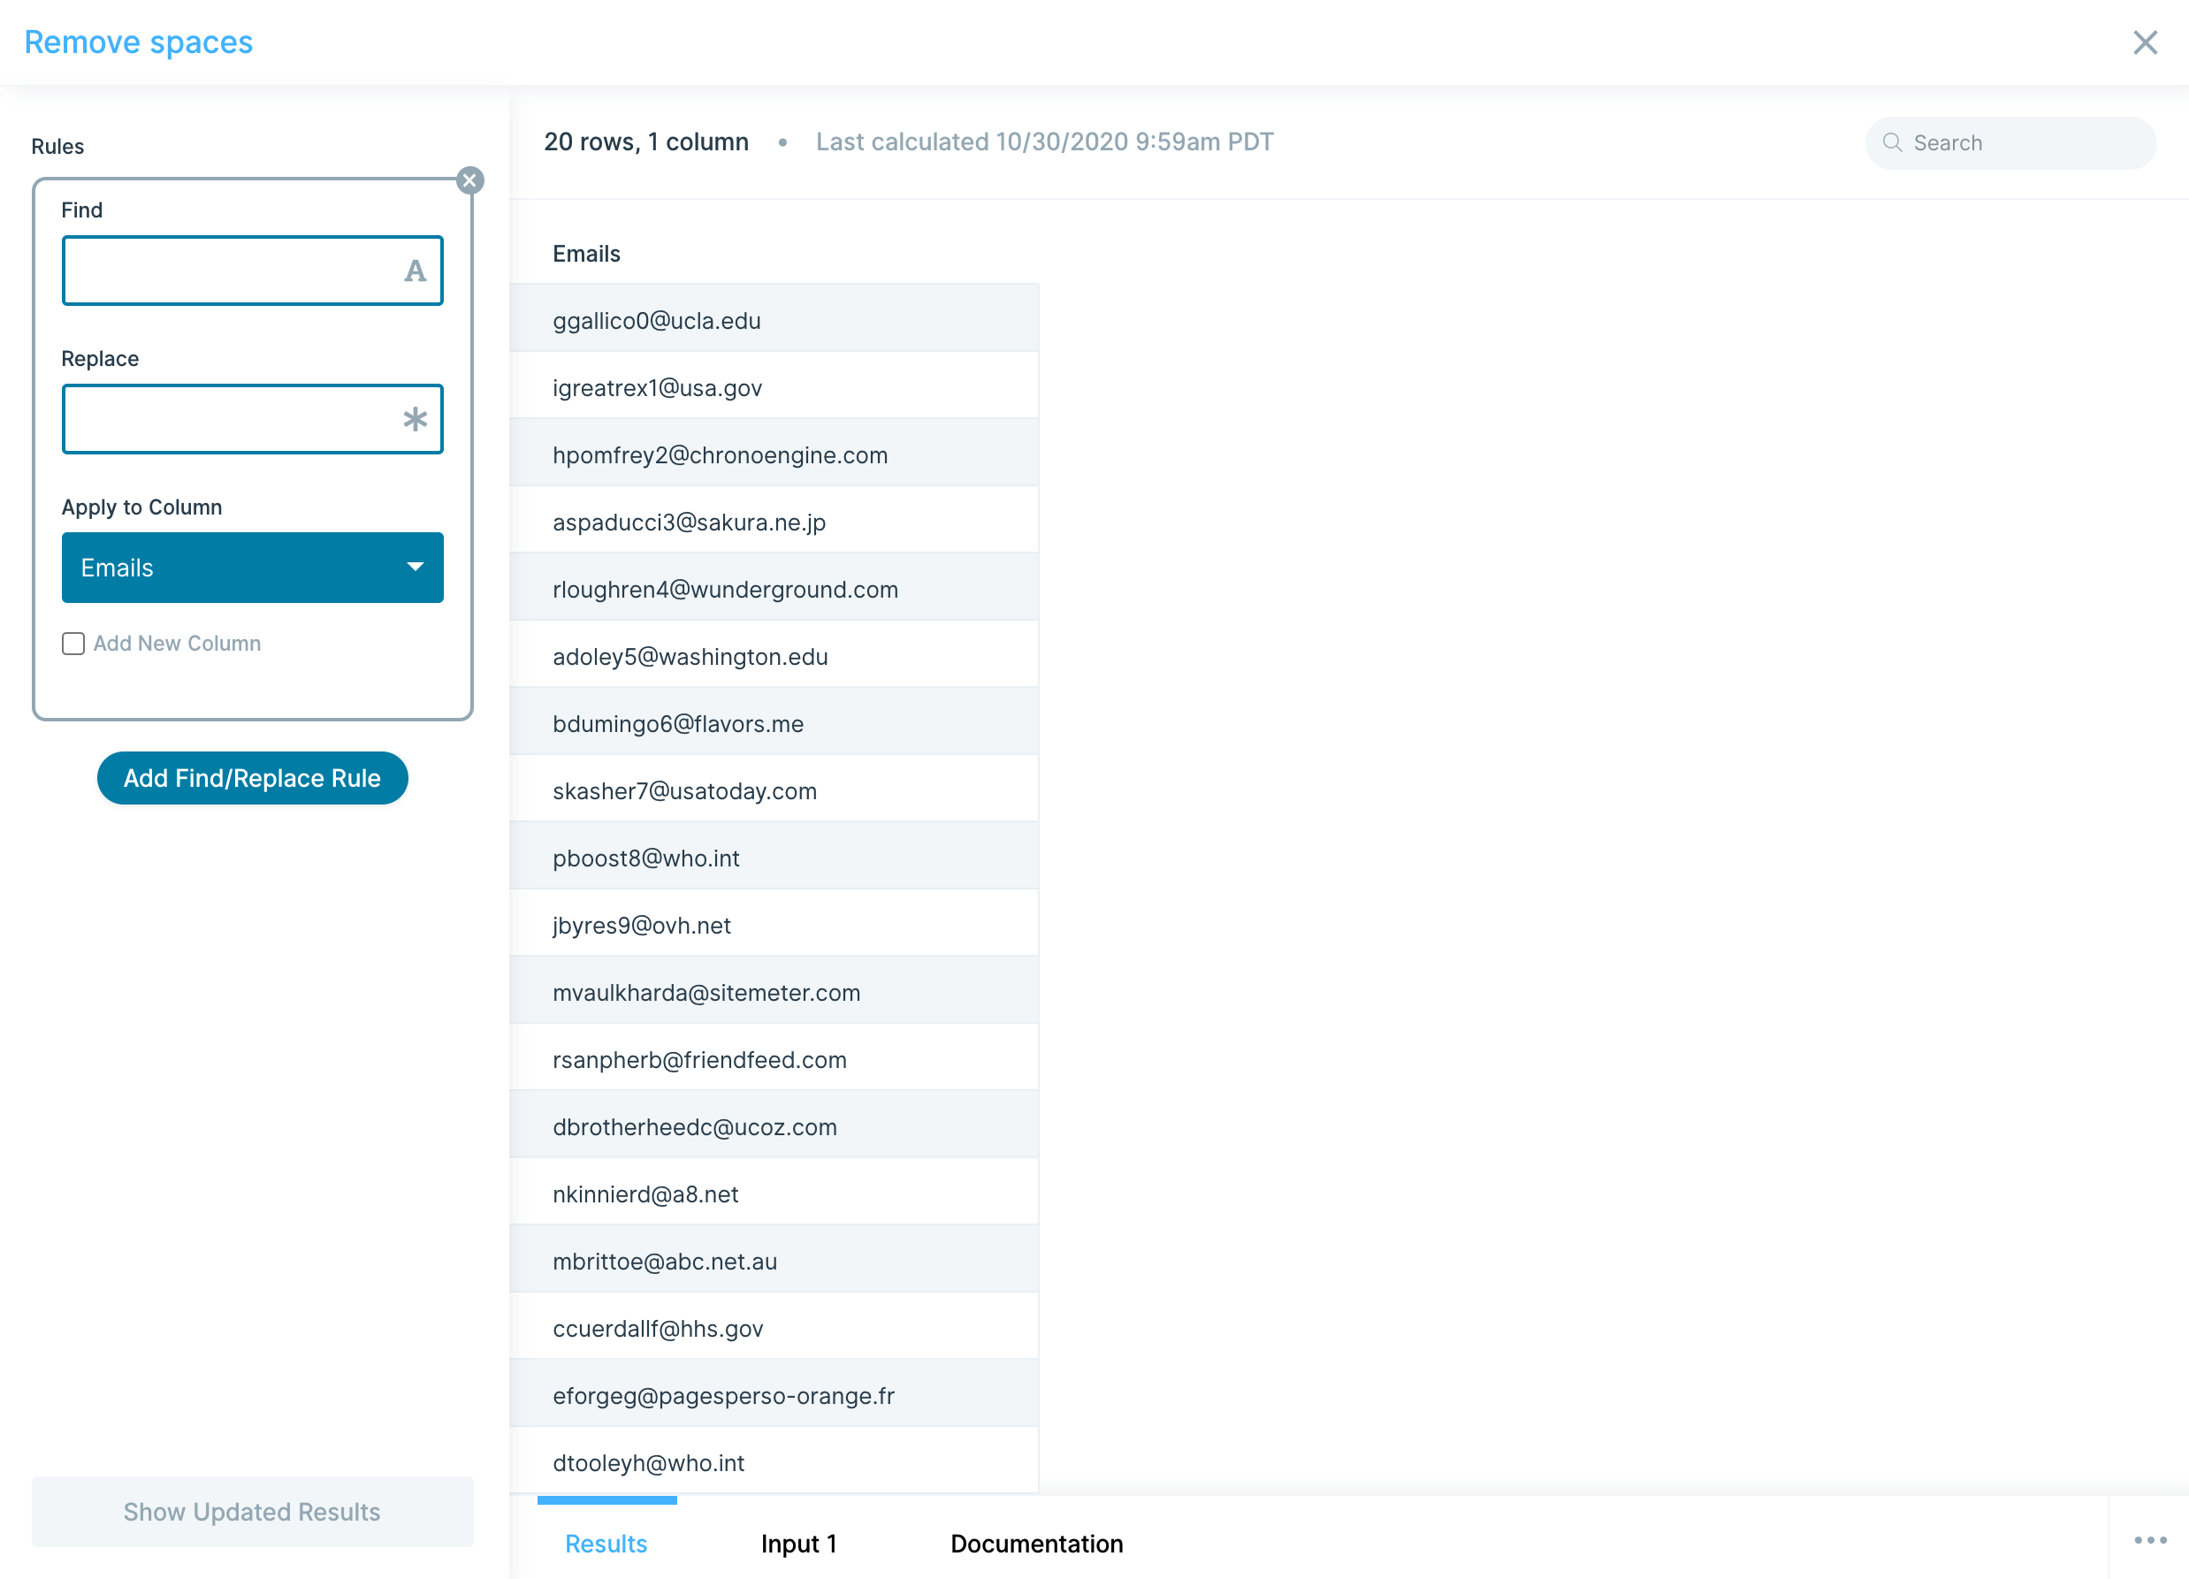This screenshot has height=1579, width=2189.
Task: Open the Emails column dropdown
Action: [253, 568]
